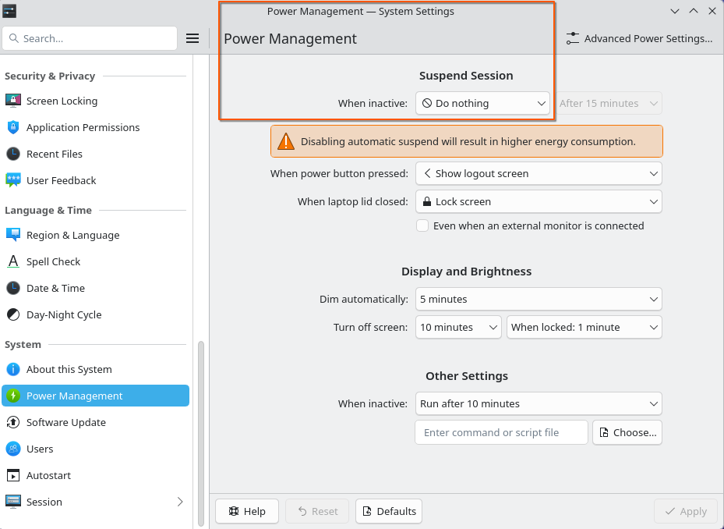Click the sidebar vertical scrollbar
The image size is (724, 529).
[x=200, y=421]
